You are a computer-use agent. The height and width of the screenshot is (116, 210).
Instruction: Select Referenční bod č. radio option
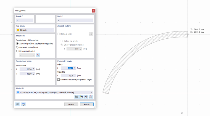[17, 51]
